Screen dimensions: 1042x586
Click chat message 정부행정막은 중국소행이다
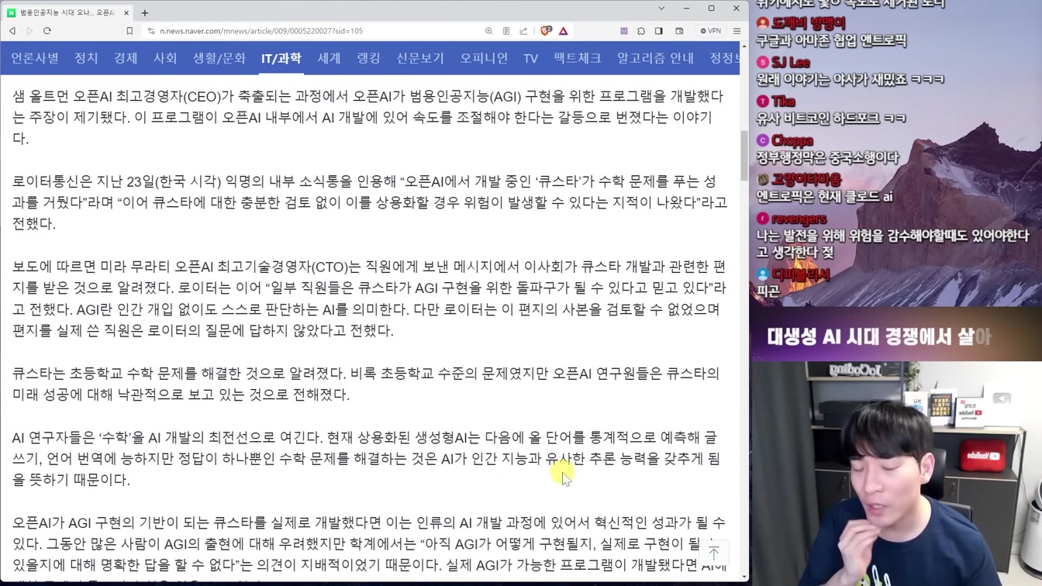827,157
